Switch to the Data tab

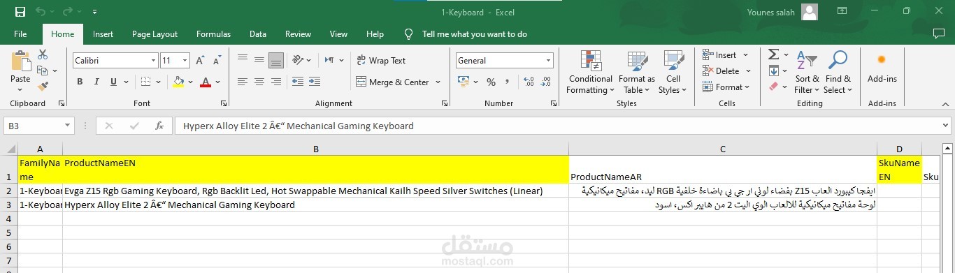tap(258, 34)
